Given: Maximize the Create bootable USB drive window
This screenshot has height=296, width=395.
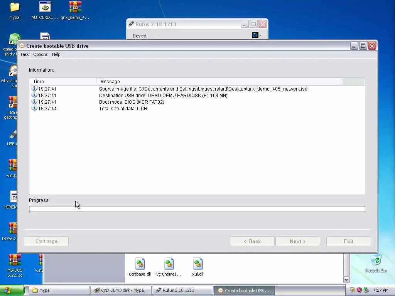Looking at the screenshot, I should click(363, 46).
